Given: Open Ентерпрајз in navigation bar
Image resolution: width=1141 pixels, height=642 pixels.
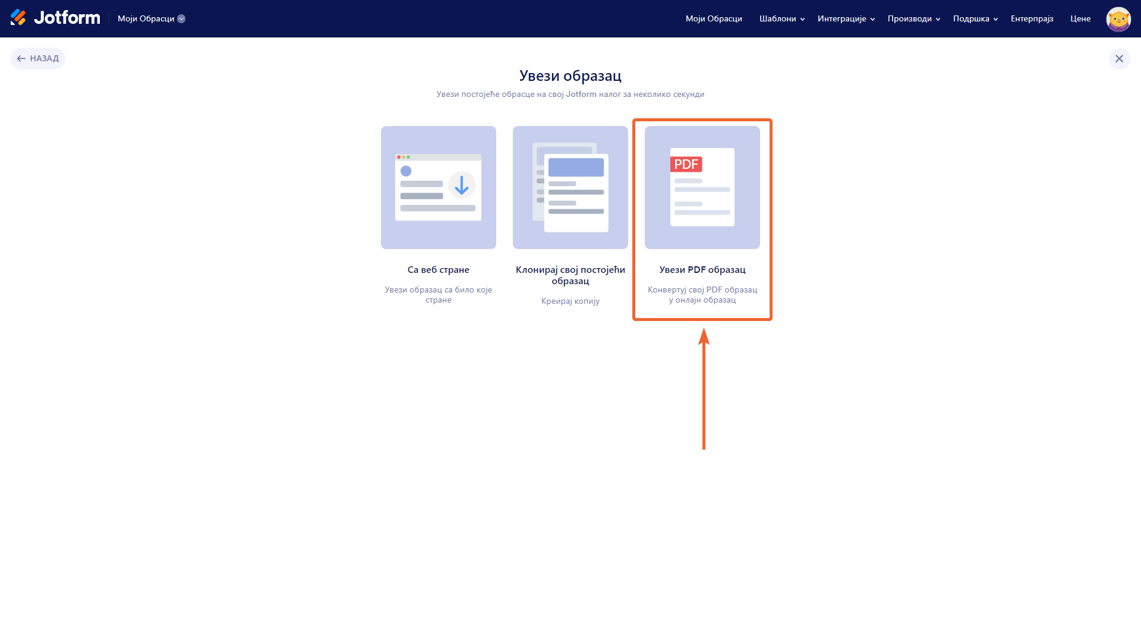Looking at the screenshot, I should [1032, 18].
